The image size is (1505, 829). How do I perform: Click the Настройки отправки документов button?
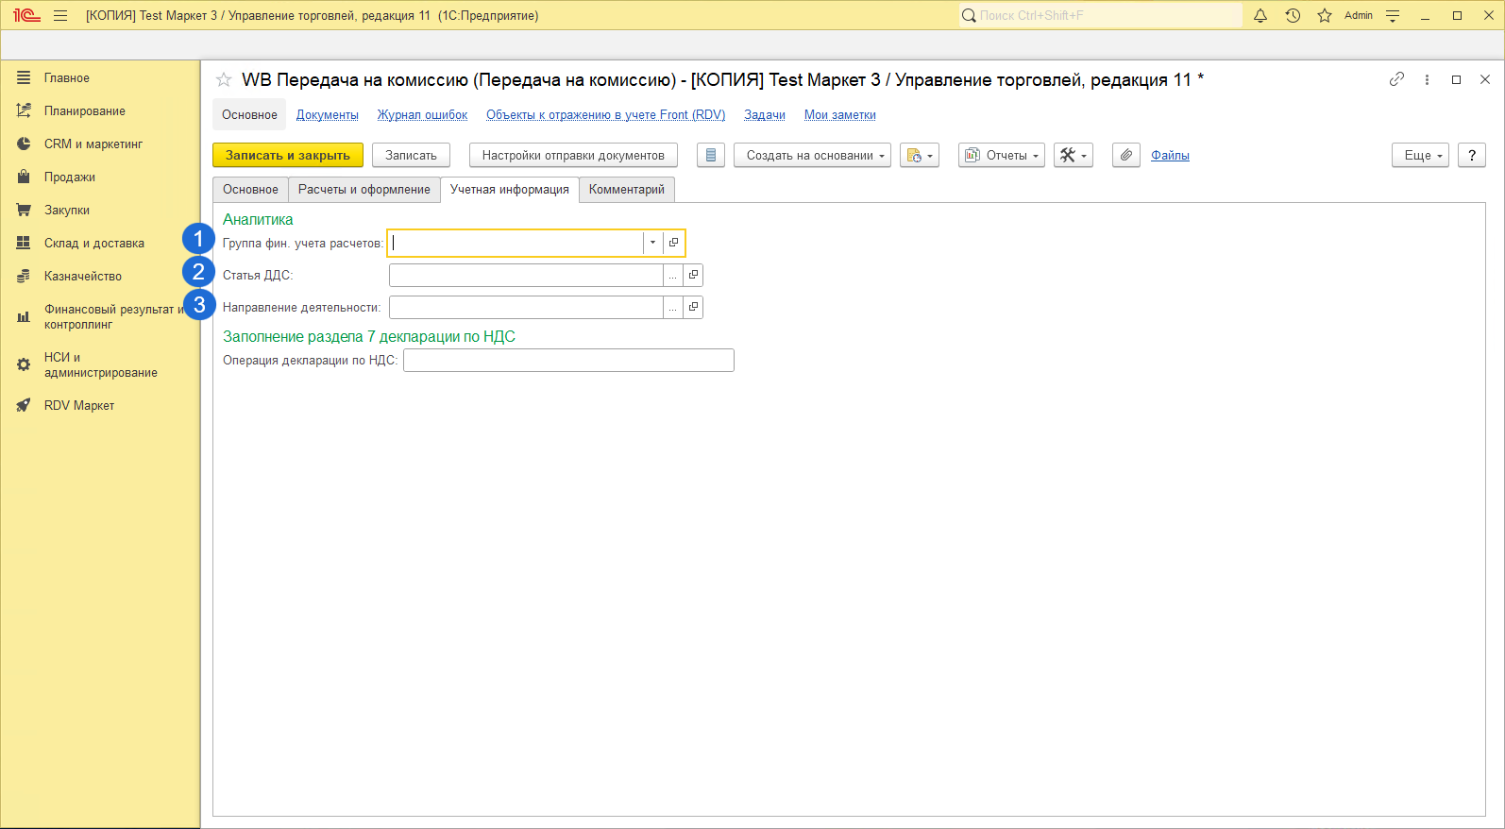(573, 155)
